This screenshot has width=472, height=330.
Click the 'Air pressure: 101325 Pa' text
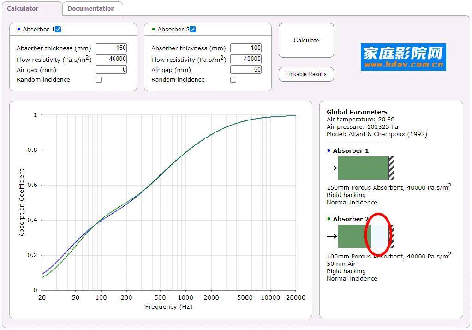[x=363, y=127]
